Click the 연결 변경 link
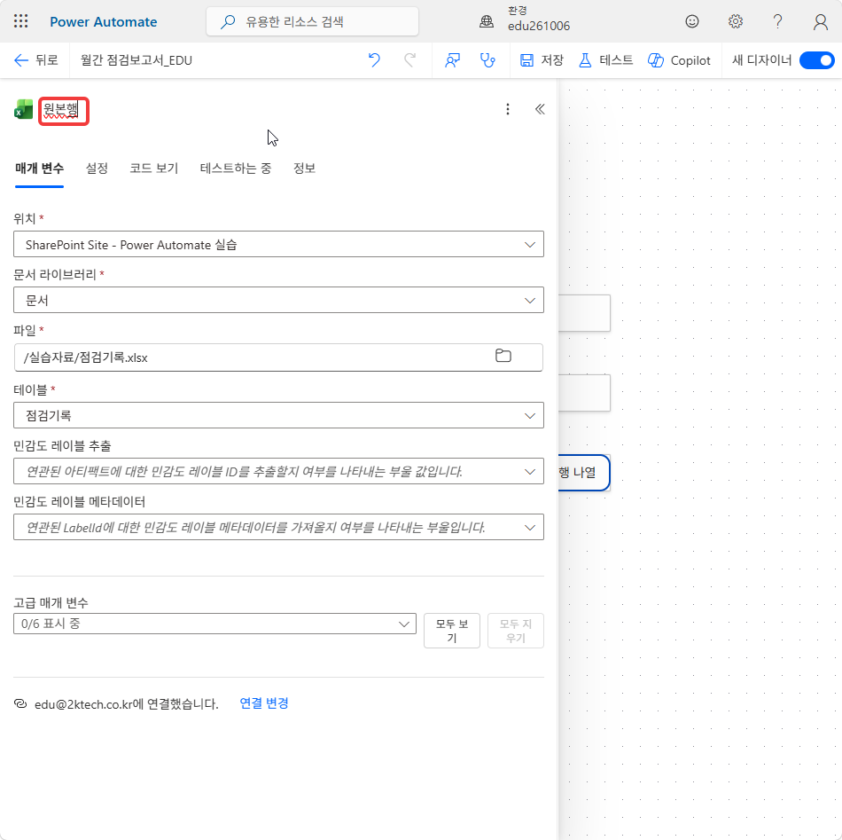The image size is (842, 840). (x=263, y=703)
